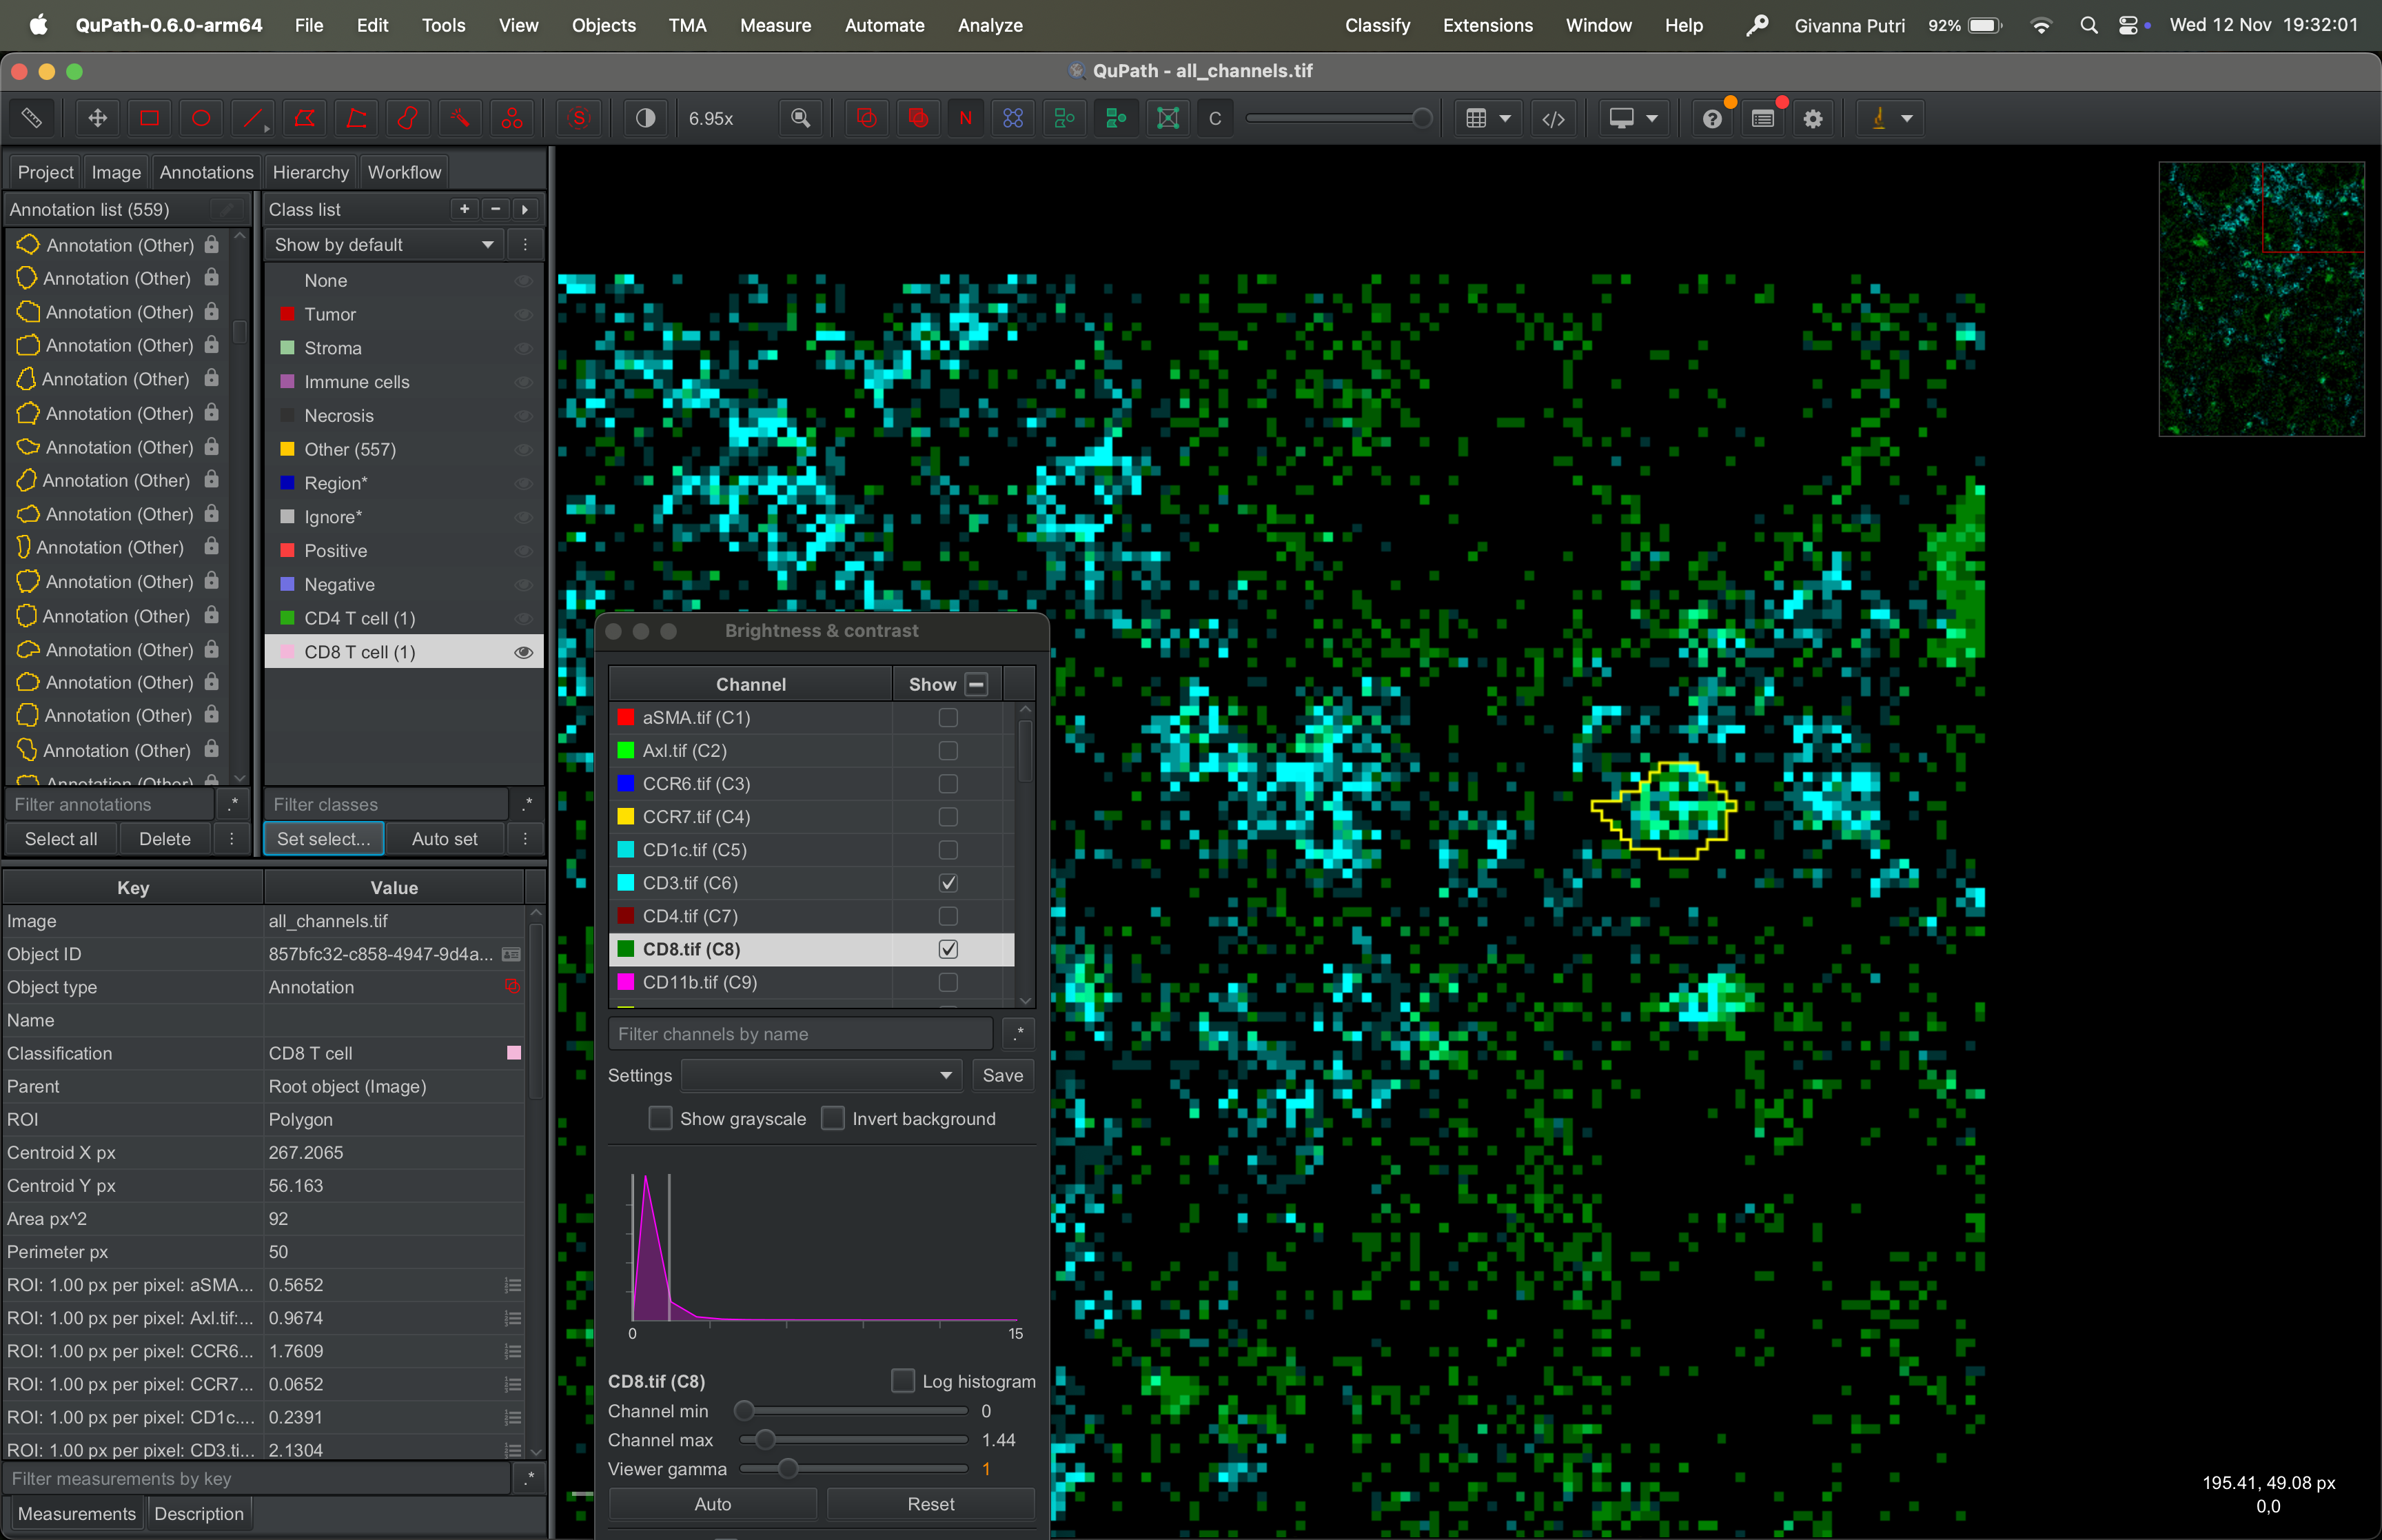Viewport: 2382px width, 1540px height.
Task: Open the Show by default dropdown
Action: tap(385, 245)
